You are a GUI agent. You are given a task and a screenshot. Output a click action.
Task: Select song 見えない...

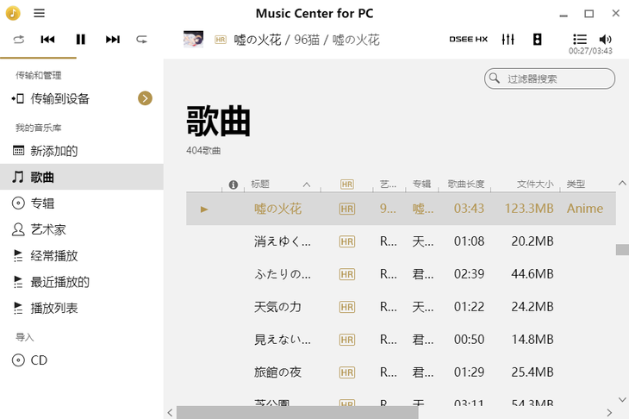pos(401,340)
